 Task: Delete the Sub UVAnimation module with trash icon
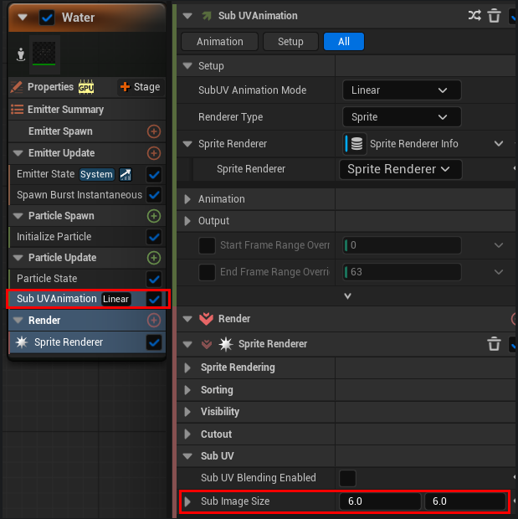click(x=494, y=16)
